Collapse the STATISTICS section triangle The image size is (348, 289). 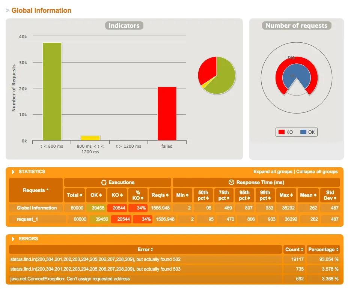point(13,172)
